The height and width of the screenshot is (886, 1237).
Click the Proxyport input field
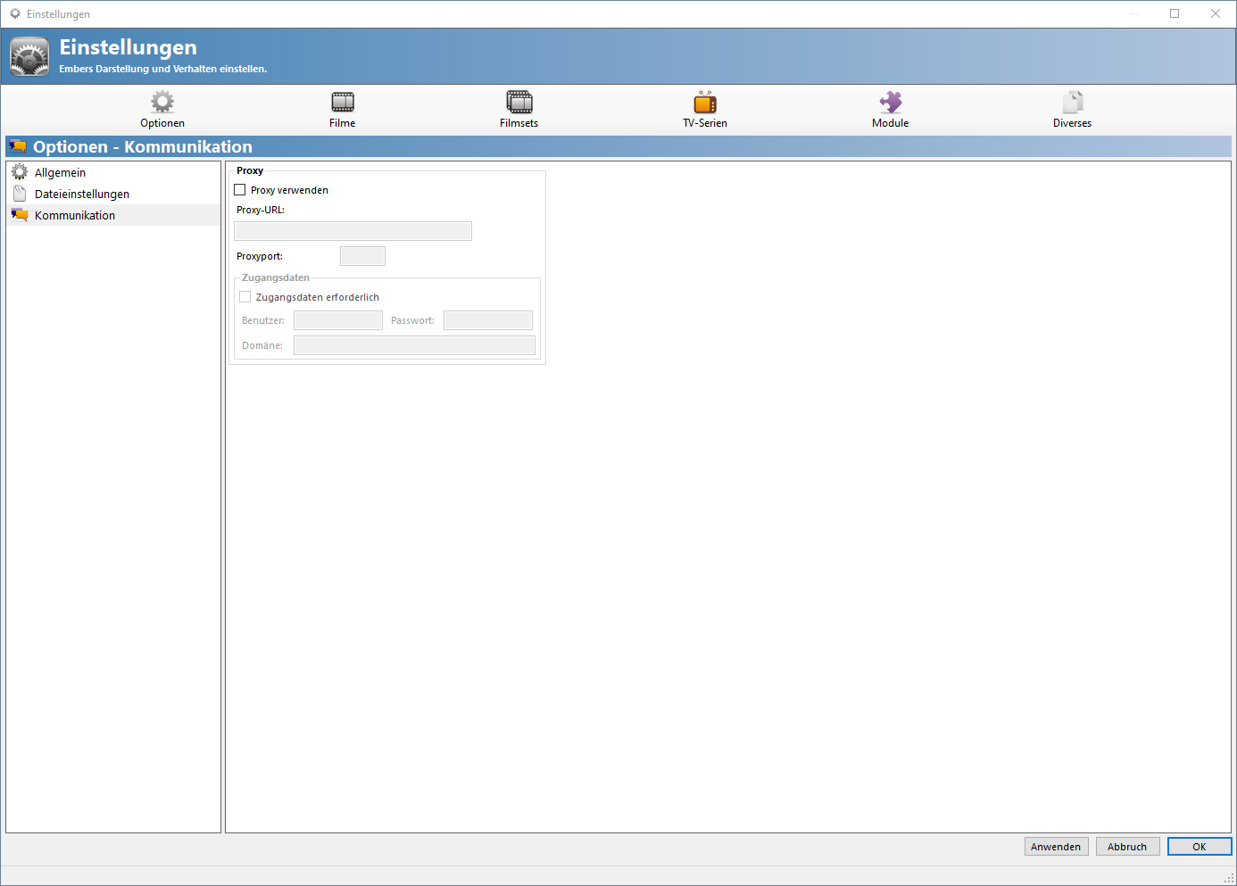tap(362, 256)
